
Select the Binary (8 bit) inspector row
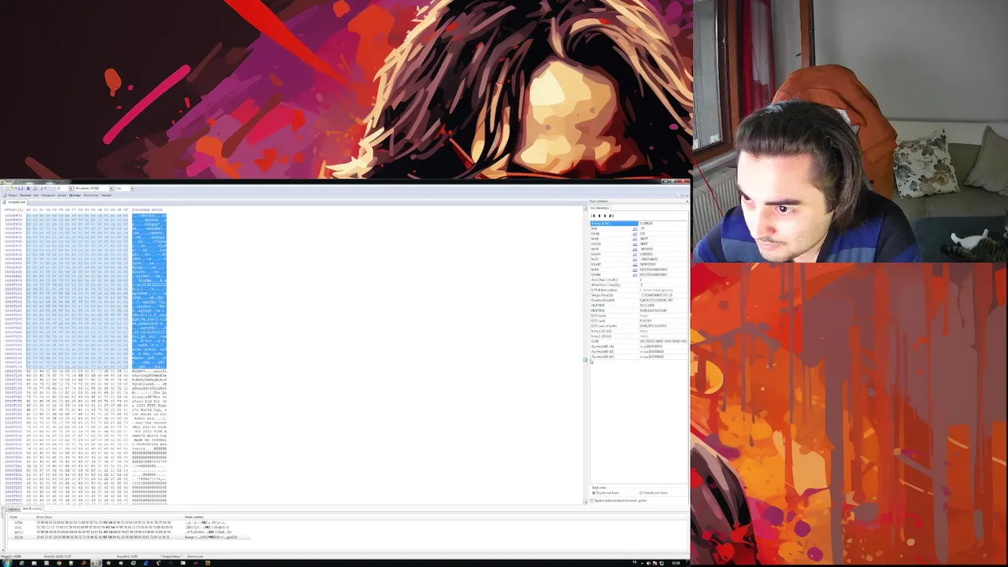coord(638,224)
